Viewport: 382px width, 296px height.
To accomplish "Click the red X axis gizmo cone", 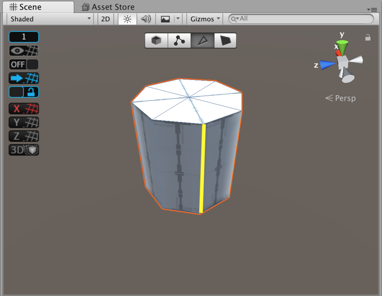I will click(338, 53).
